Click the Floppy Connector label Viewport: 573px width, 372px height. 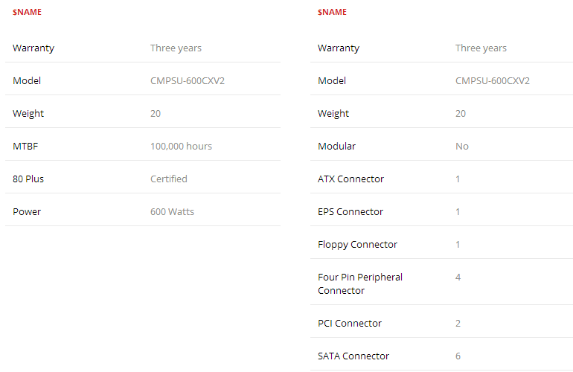357,245
